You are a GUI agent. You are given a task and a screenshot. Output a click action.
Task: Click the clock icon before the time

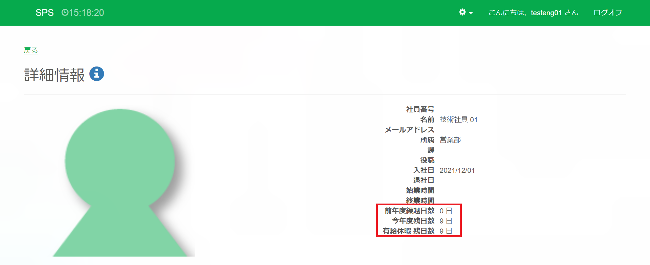pyautogui.click(x=65, y=12)
